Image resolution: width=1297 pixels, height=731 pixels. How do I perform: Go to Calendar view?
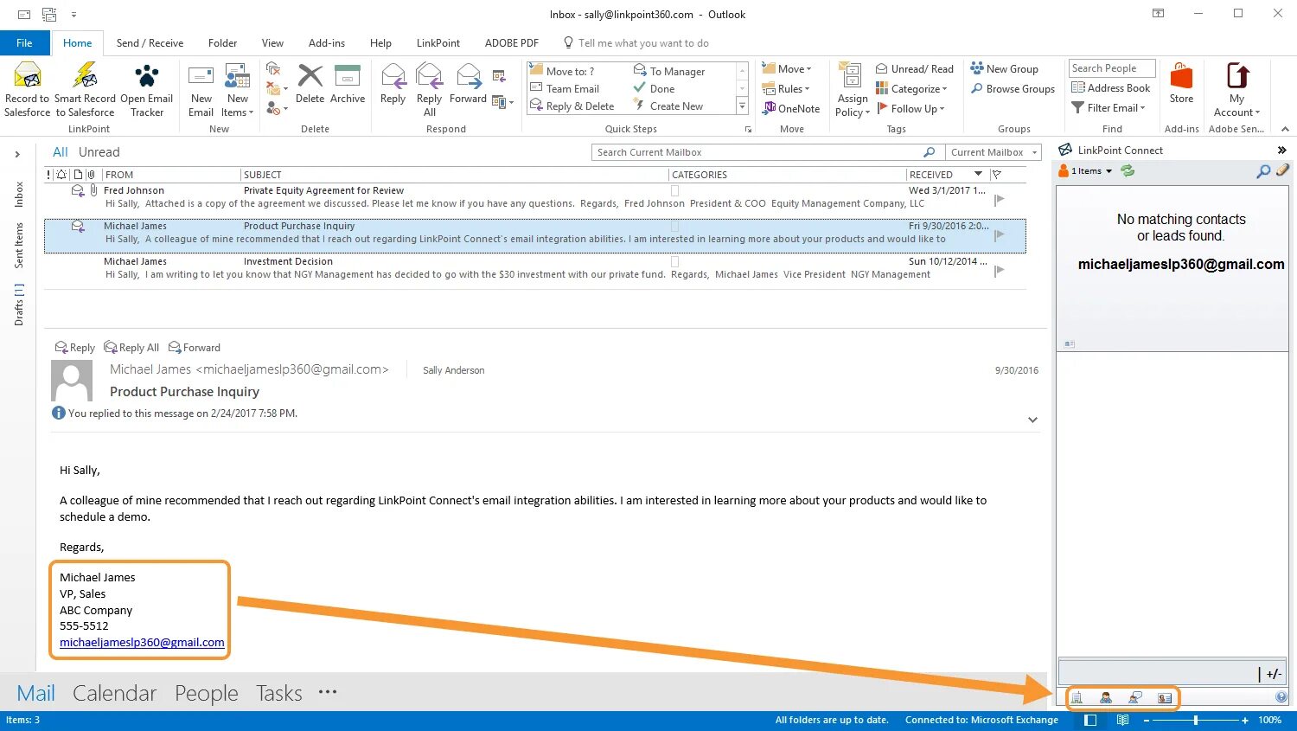pyautogui.click(x=115, y=693)
